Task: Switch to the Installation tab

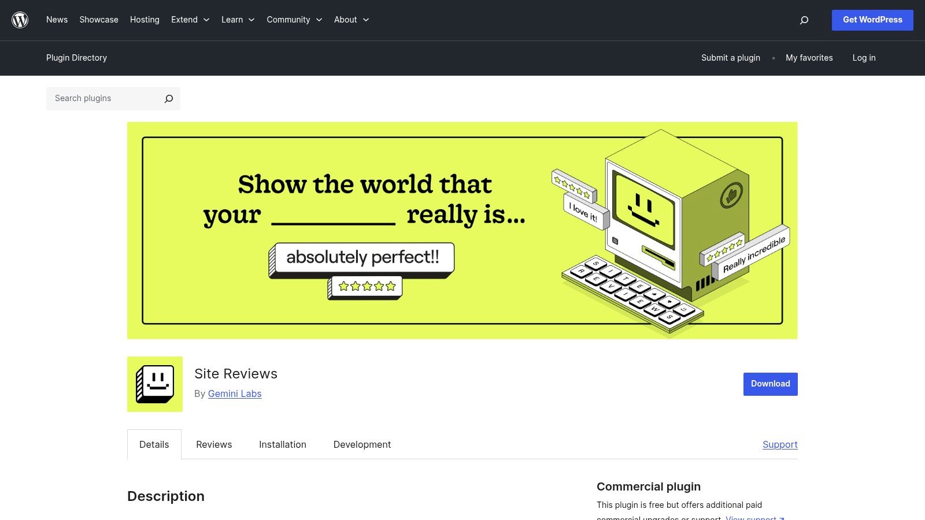Action: [283, 444]
